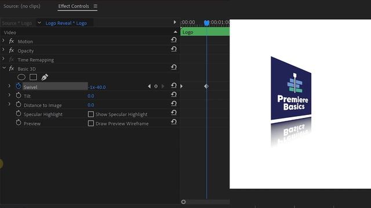This screenshot has height=208, width=371.
Task: Select the free draw bezier pen mask tool
Action: (x=45, y=77)
